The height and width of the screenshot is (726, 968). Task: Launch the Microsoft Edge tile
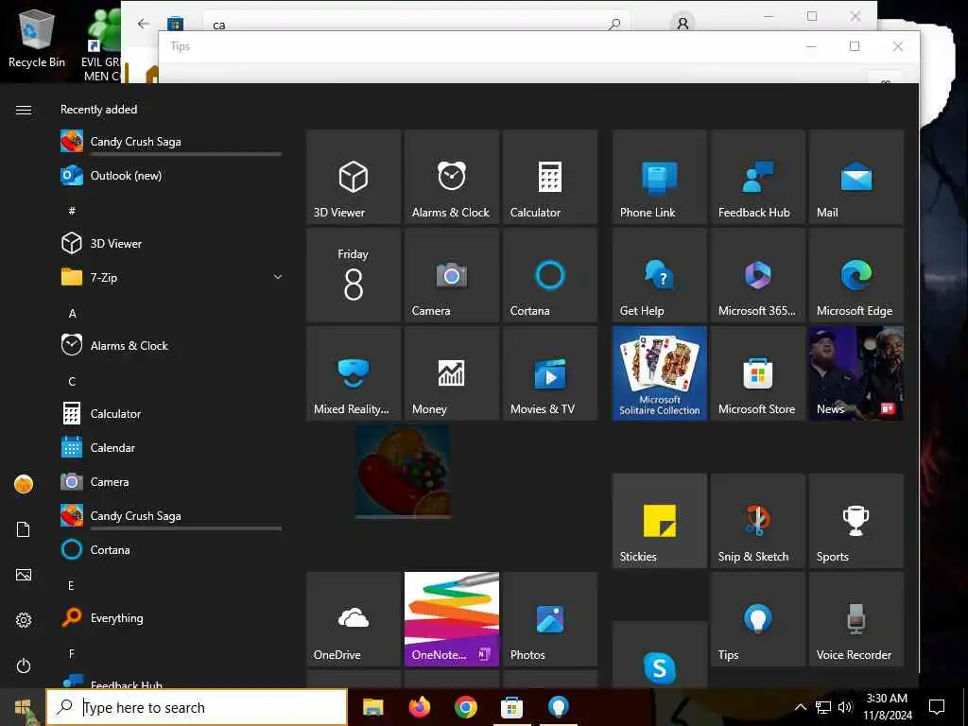[856, 275]
